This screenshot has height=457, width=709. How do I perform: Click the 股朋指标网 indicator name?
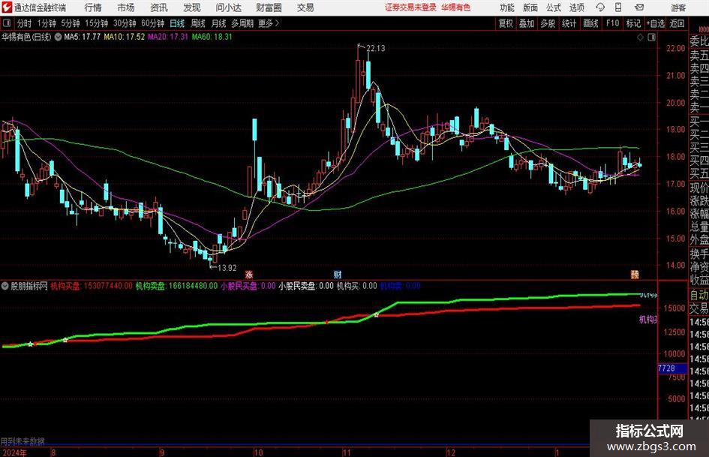pos(29,286)
